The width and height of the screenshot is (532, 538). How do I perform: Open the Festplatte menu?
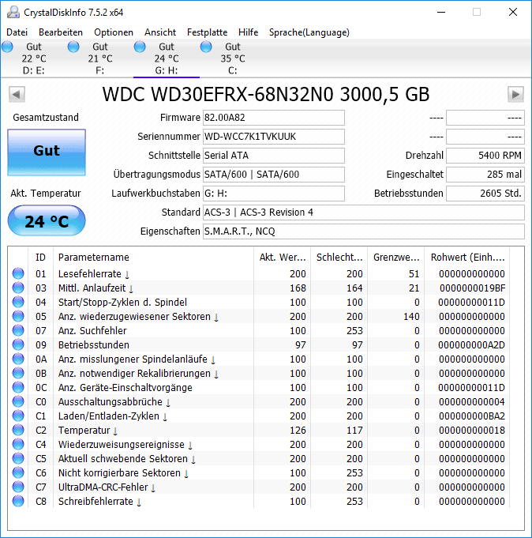pyautogui.click(x=207, y=32)
